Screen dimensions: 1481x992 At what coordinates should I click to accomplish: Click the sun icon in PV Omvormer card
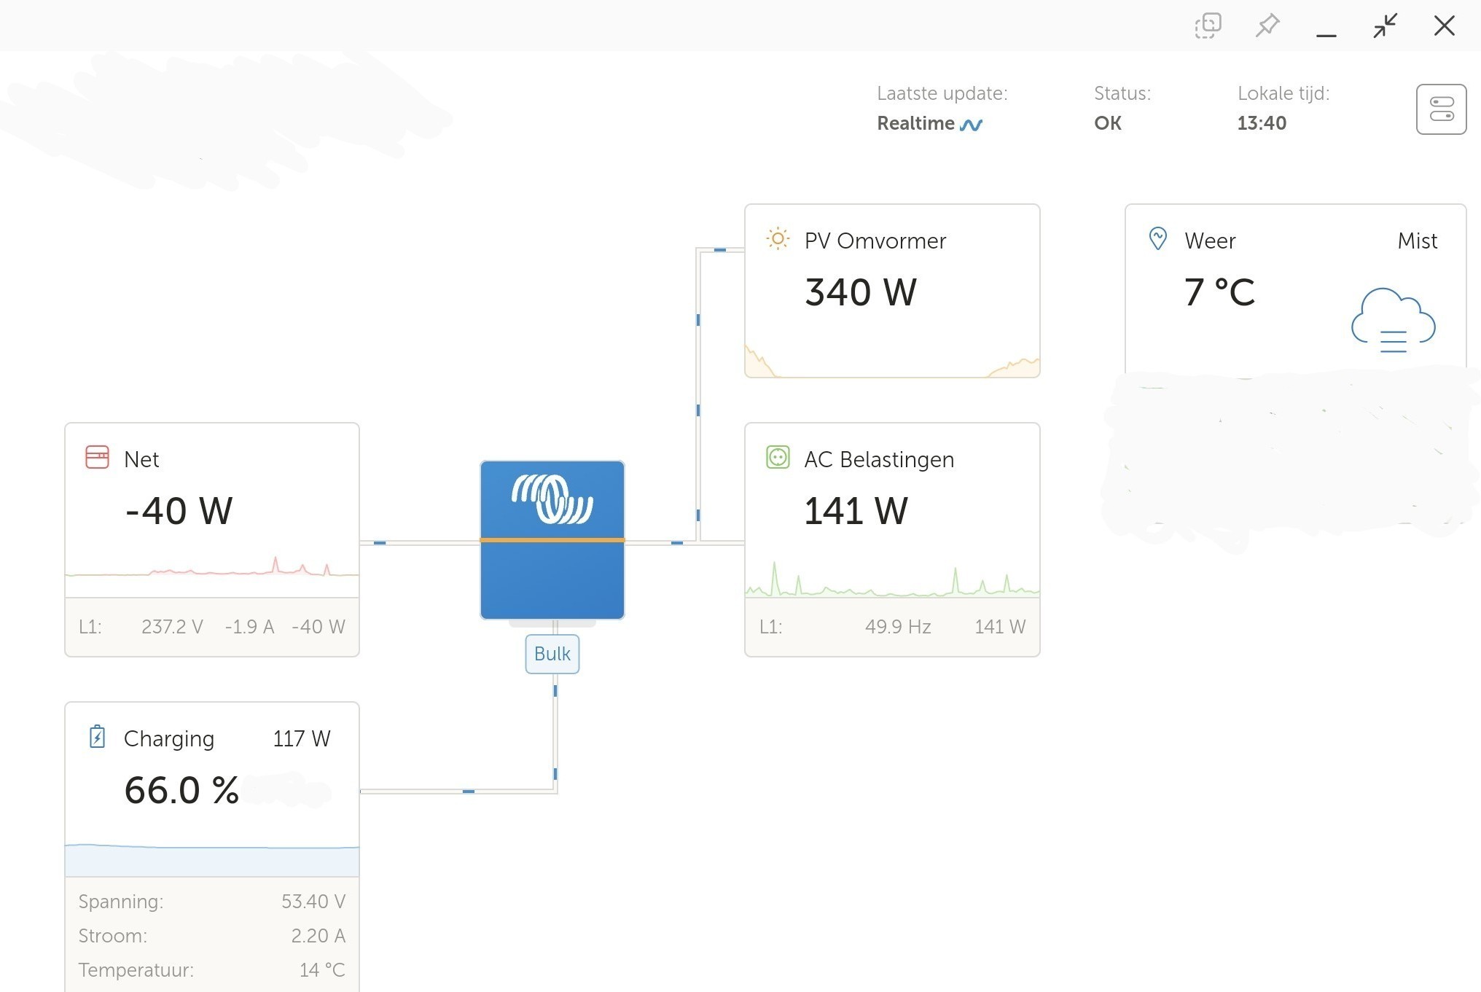778,238
